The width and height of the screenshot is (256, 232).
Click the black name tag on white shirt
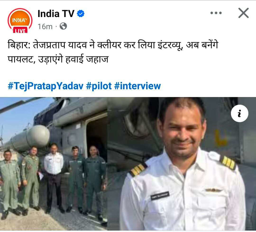[x=160, y=195]
